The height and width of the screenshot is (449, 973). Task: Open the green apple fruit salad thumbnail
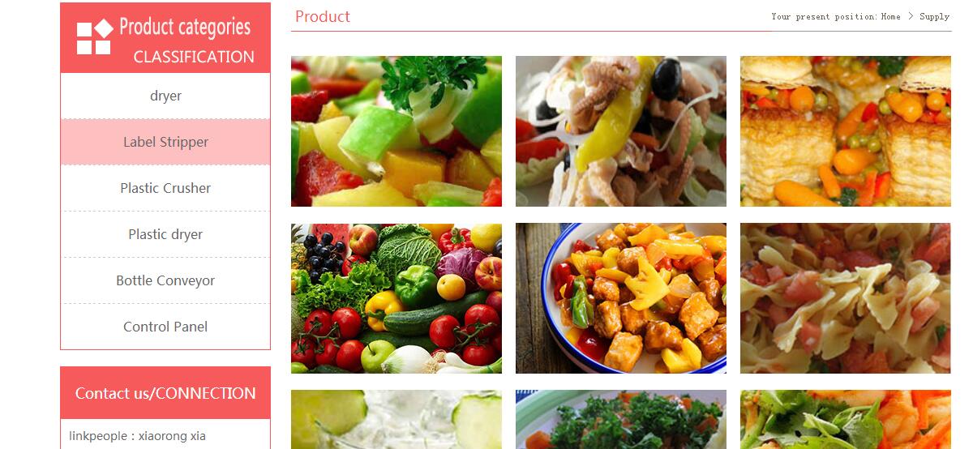[x=396, y=131]
